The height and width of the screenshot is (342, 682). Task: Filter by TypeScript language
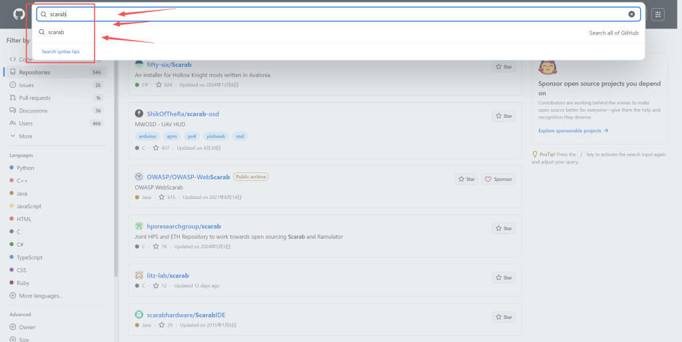26,257
